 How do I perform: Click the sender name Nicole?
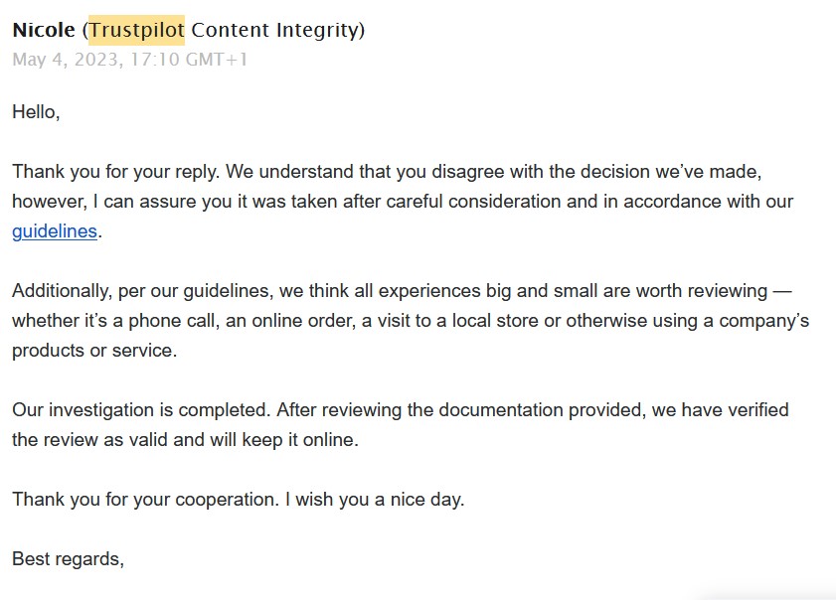coord(44,30)
